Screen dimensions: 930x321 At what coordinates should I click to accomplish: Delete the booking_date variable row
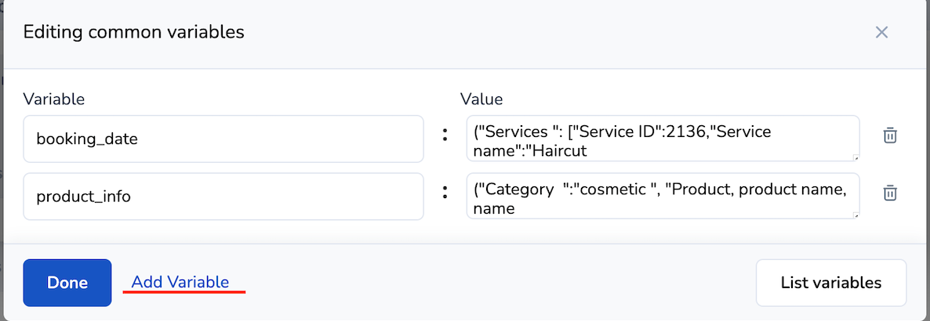click(890, 135)
